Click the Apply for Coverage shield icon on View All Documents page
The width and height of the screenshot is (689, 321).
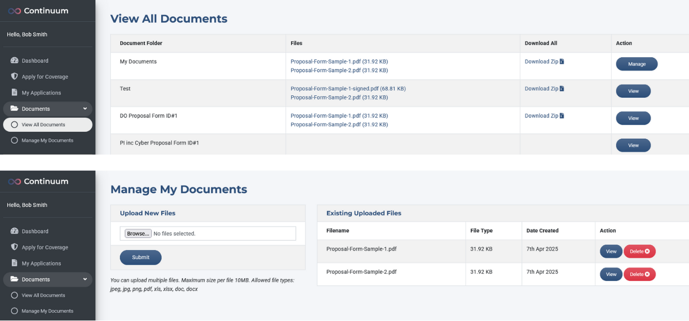(x=14, y=77)
